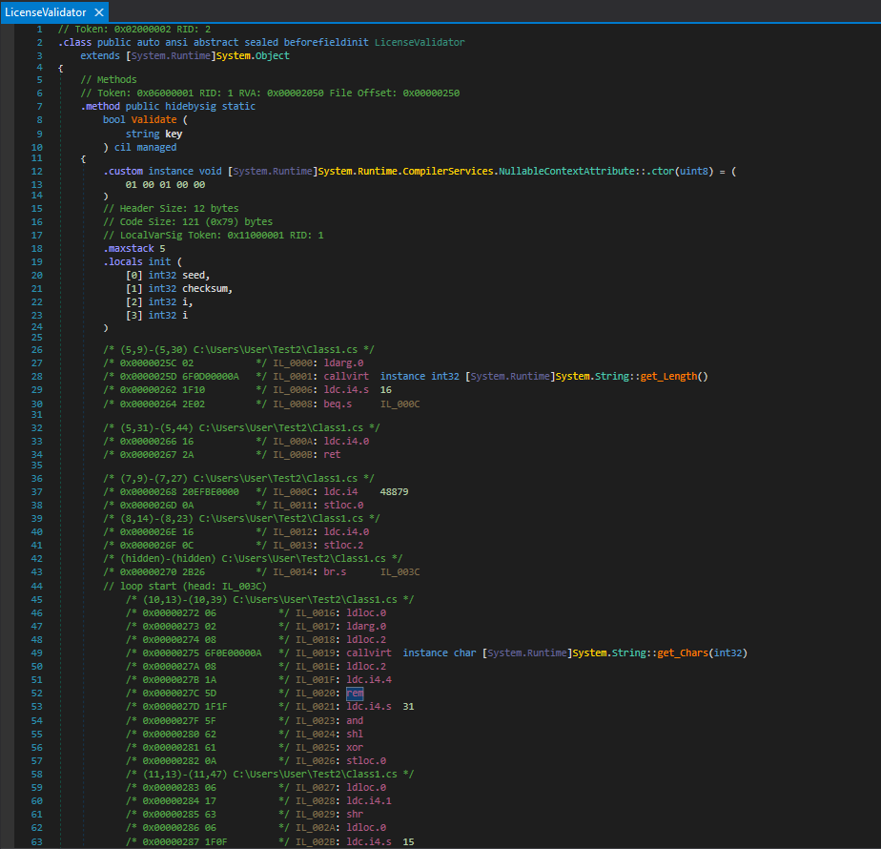Click the key parameter name
Viewport: 881px width, 849px height.
[174, 134]
